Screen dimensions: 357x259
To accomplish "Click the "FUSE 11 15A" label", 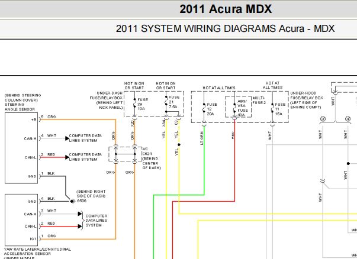I will [x=280, y=109].
